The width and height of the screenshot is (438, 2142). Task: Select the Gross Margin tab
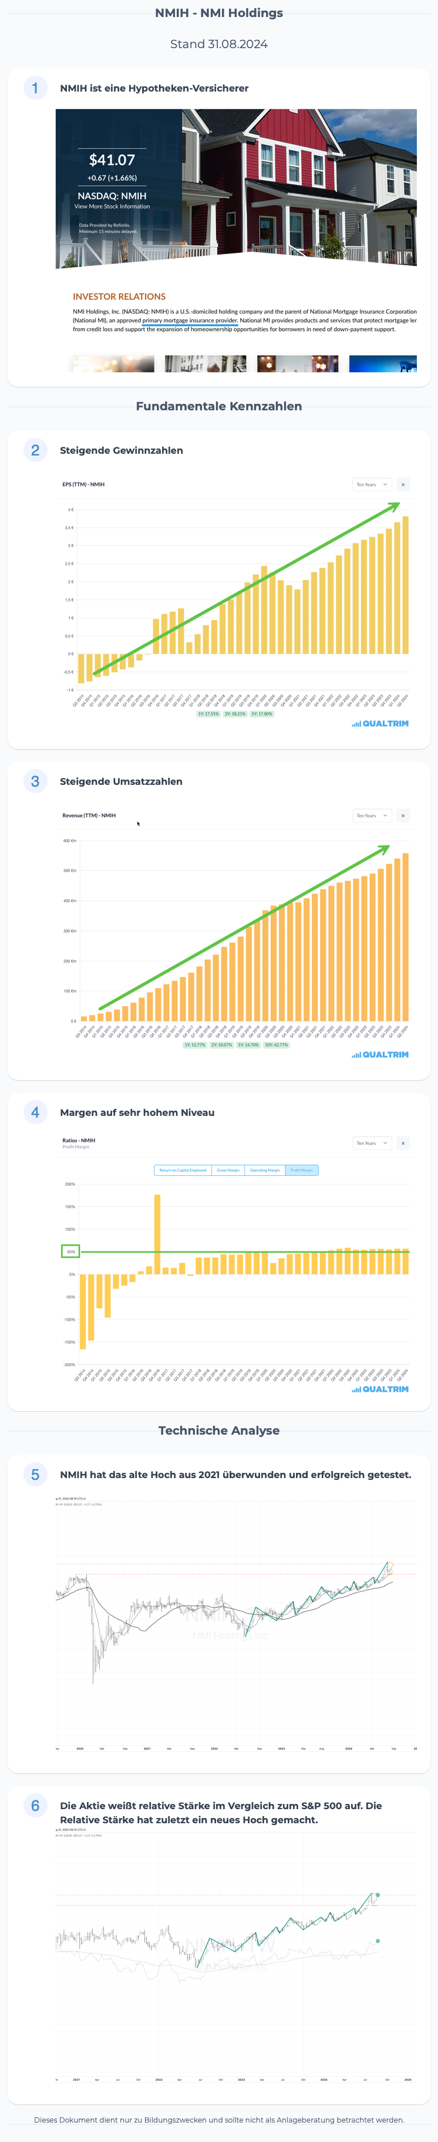click(228, 1170)
